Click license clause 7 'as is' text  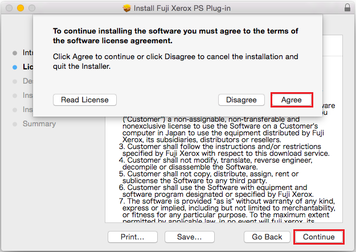pos(224,201)
